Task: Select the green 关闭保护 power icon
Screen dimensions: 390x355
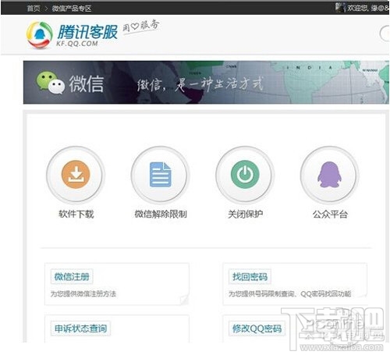Action: tap(245, 175)
